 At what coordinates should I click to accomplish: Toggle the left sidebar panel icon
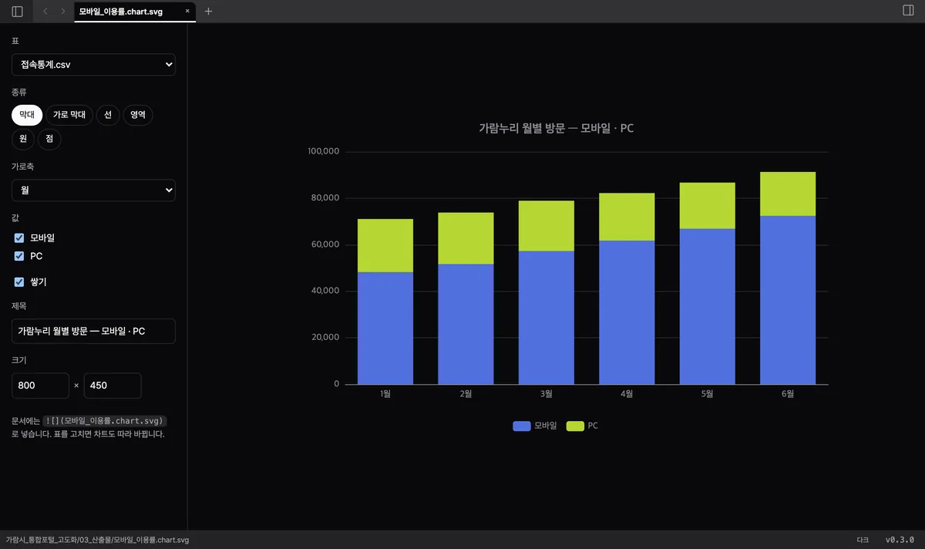[17, 12]
